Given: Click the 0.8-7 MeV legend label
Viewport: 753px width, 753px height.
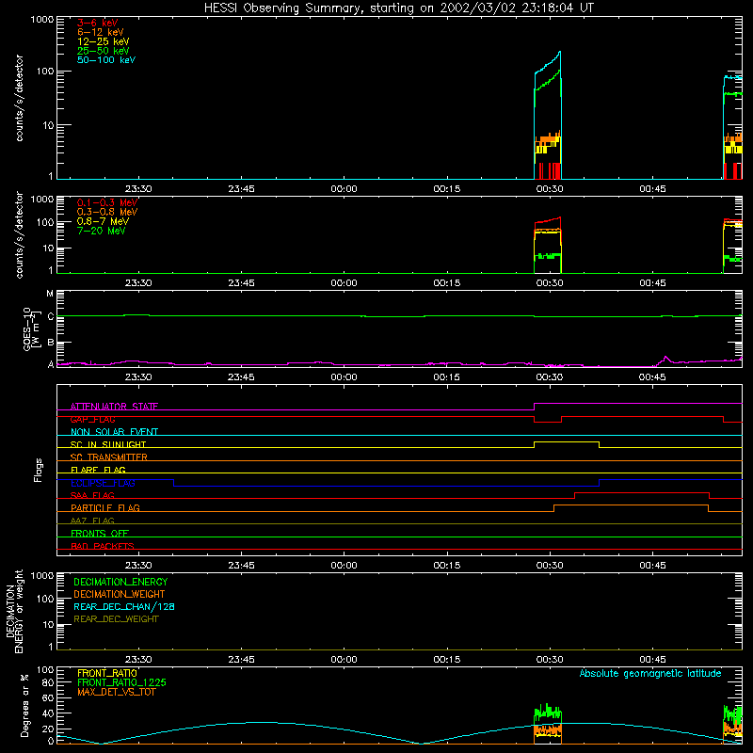Looking at the screenshot, I should [x=103, y=221].
